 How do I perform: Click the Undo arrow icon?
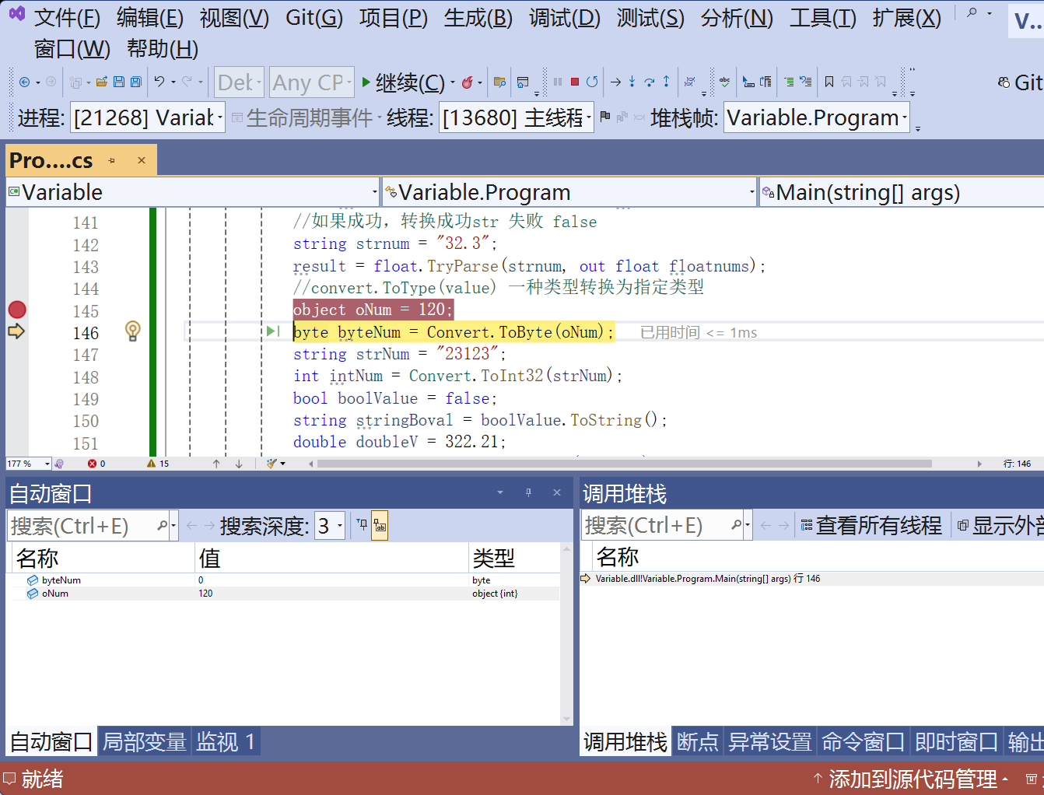[159, 82]
